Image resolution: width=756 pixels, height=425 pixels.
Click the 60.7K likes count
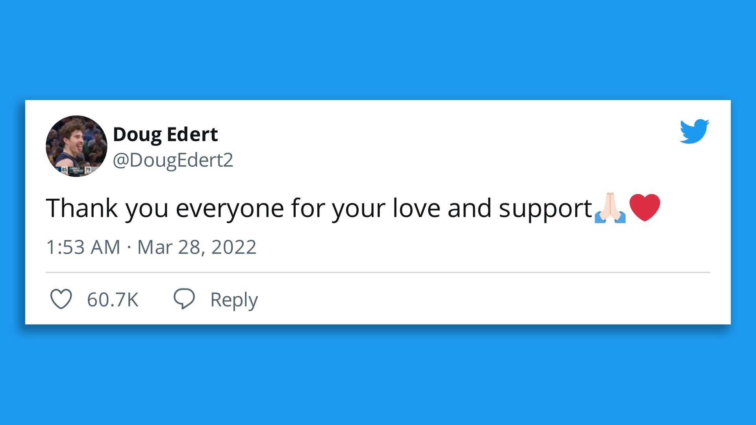(x=113, y=300)
